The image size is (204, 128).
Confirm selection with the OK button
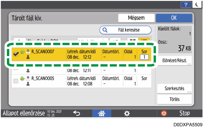click(x=174, y=18)
